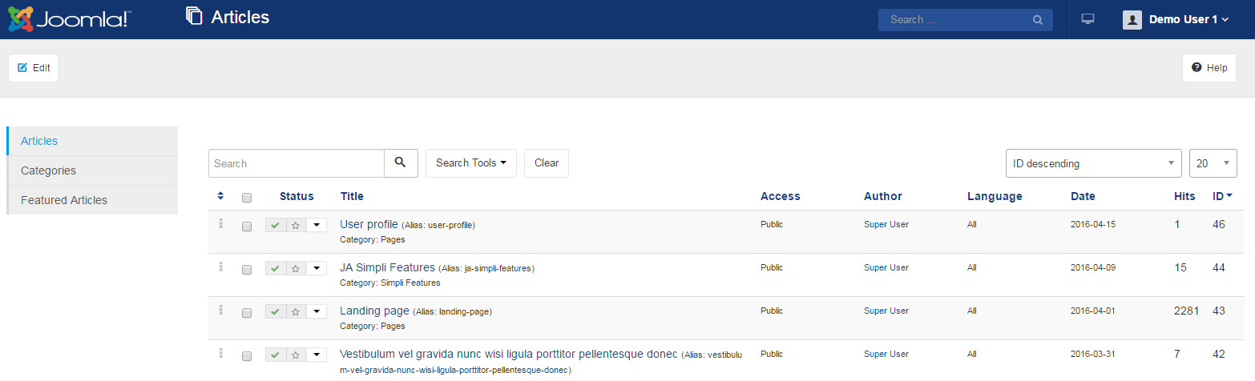Click the search magnifier button beside filter field
1255x381 pixels.
[x=401, y=163]
